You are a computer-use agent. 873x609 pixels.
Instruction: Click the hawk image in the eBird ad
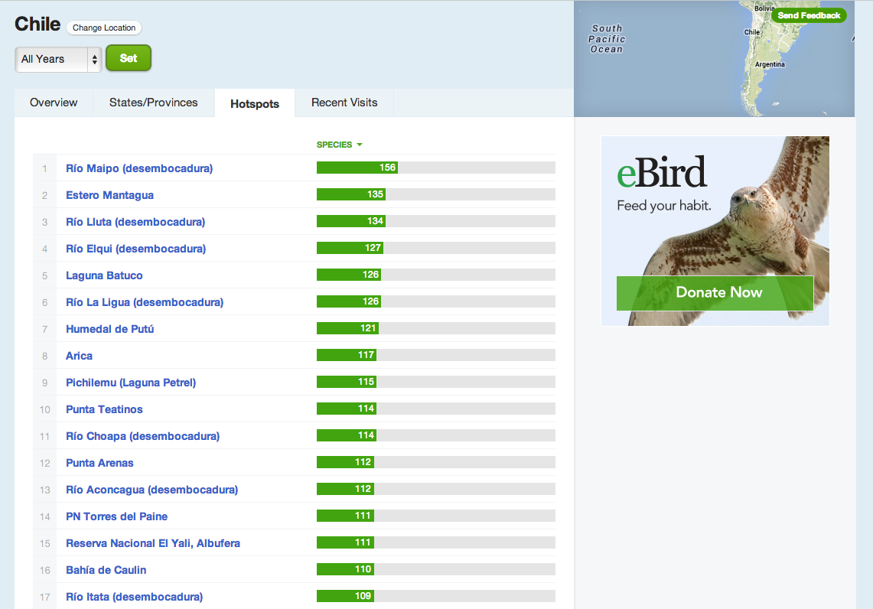pyautogui.click(x=765, y=230)
